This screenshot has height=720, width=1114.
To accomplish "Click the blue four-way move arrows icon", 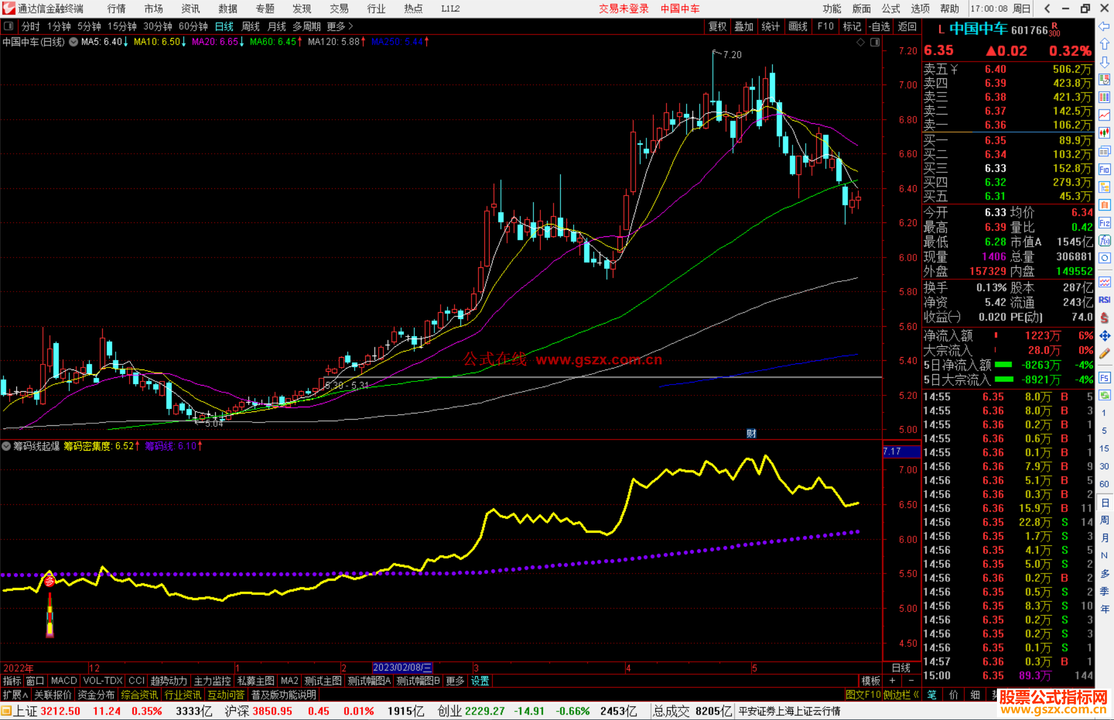I will [1104, 336].
